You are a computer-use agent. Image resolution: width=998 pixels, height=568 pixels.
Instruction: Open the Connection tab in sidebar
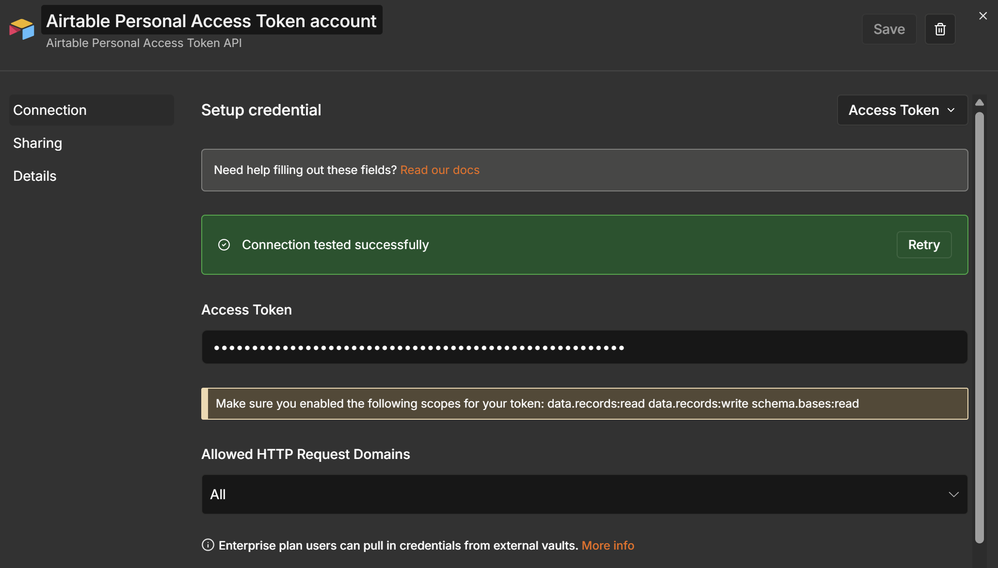(91, 110)
